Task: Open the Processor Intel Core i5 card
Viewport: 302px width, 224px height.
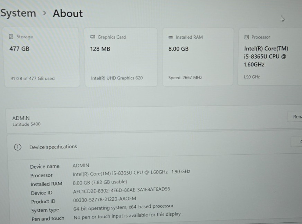Action: tap(270, 57)
